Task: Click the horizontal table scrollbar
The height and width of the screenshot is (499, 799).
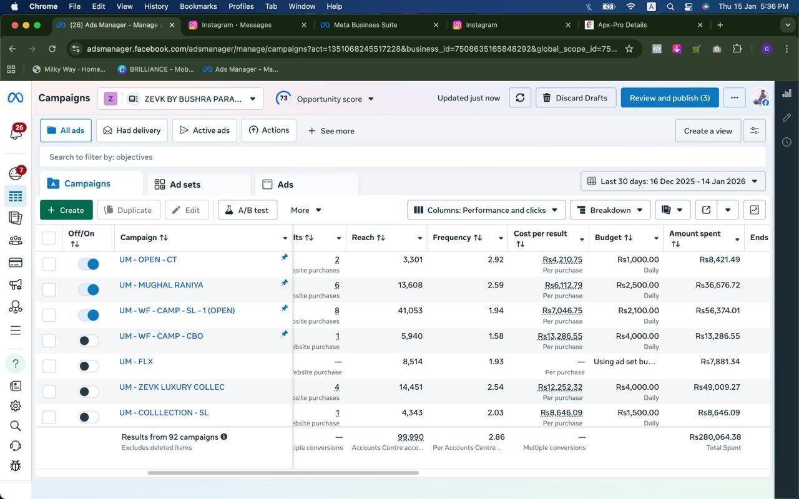Action: coord(283,473)
